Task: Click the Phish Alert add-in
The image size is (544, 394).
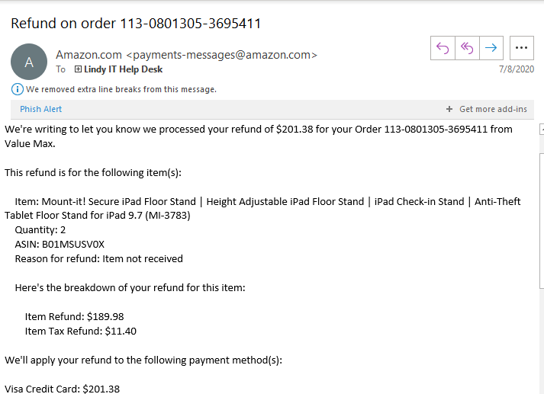Action: 41,109
